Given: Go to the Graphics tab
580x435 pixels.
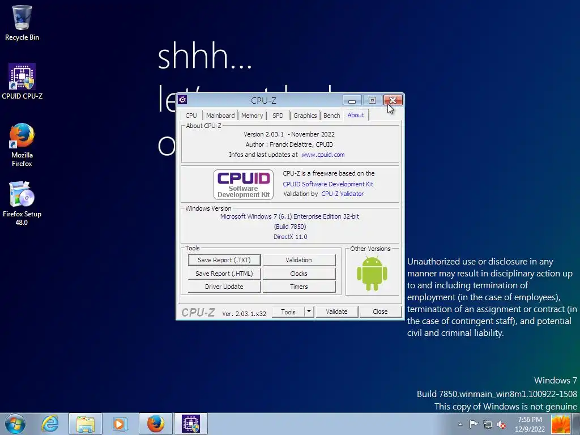Looking at the screenshot, I should [x=305, y=116].
